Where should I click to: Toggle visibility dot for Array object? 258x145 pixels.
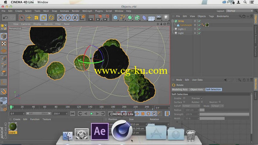pyautogui.click(x=195, y=21)
